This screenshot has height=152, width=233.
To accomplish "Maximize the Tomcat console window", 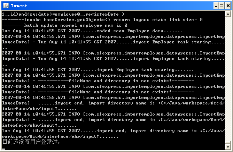I will point(221,6).
